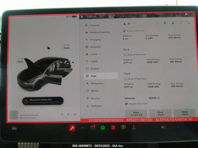Viewport: 198px width, 148px height.
Task: Enable Trip A Show in Trips Card
Action: tap(125, 55)
